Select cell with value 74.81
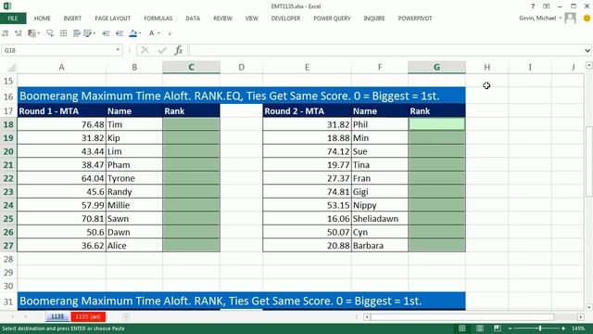 pos(307,192)
